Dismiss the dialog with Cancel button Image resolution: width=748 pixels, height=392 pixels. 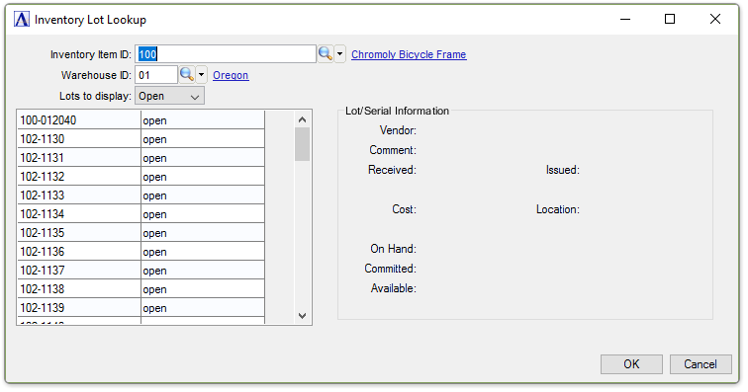[701, 364]
